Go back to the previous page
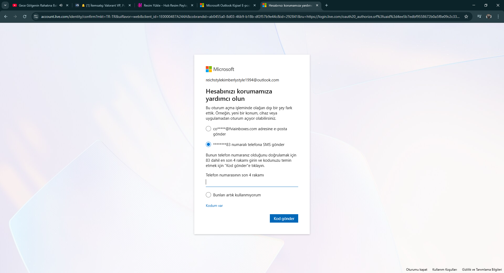 click(x=6, y=17)
